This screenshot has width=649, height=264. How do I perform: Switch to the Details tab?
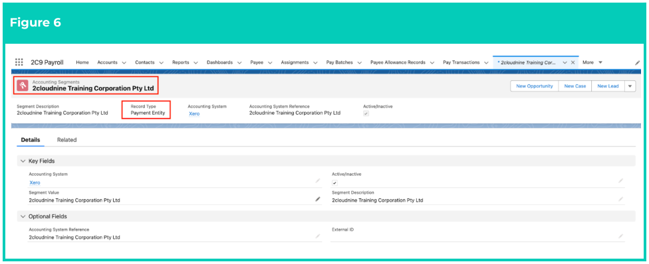tap(30, 140)
